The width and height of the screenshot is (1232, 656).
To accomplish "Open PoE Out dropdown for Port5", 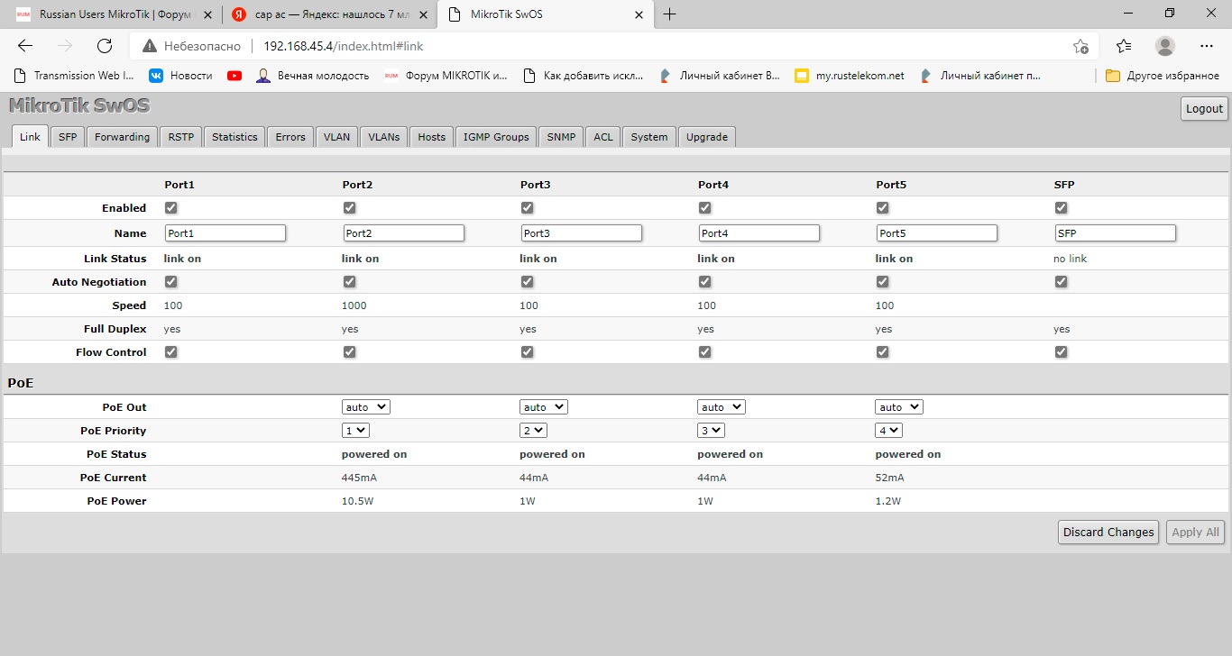I will click(899, 407).
